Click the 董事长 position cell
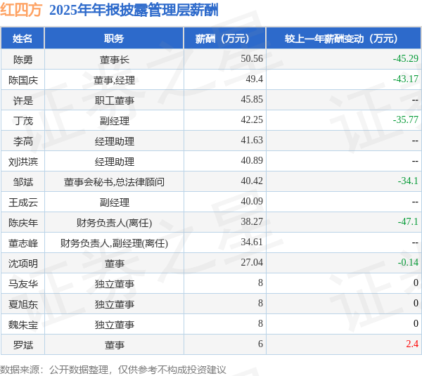This screenshot has height=376, width=422. tap(114, 60)
